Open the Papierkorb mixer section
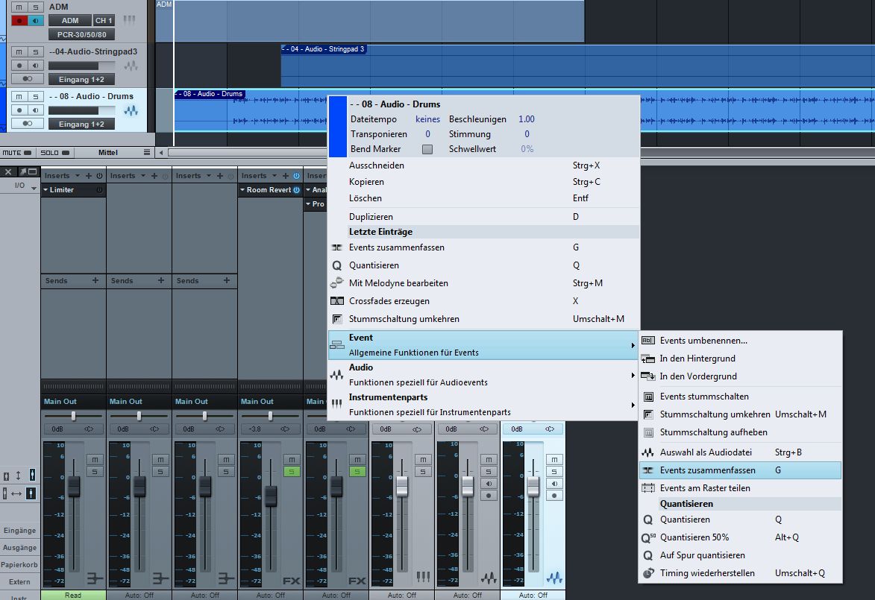875x600 pixels. 19,564
